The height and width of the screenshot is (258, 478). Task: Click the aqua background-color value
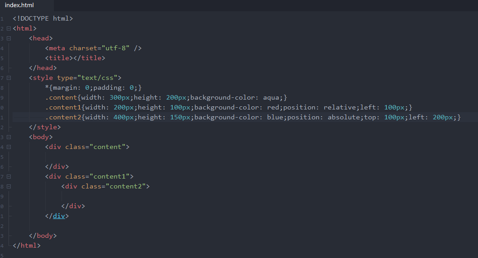(x=271, y=97)
